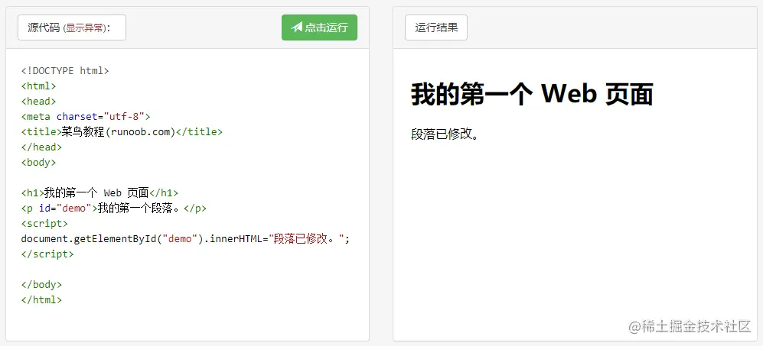Click the green 点击运行 run button
Screen dimensions: 763x346
point(319,27)
